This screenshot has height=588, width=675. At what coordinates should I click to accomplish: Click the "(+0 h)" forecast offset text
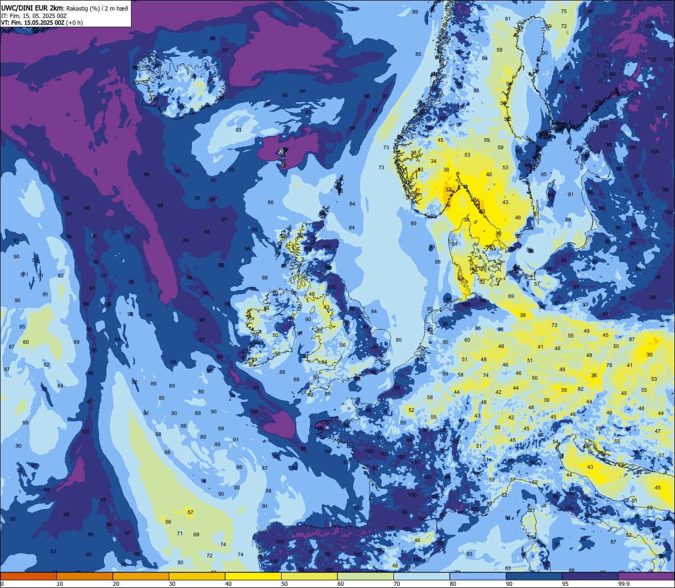74,23
